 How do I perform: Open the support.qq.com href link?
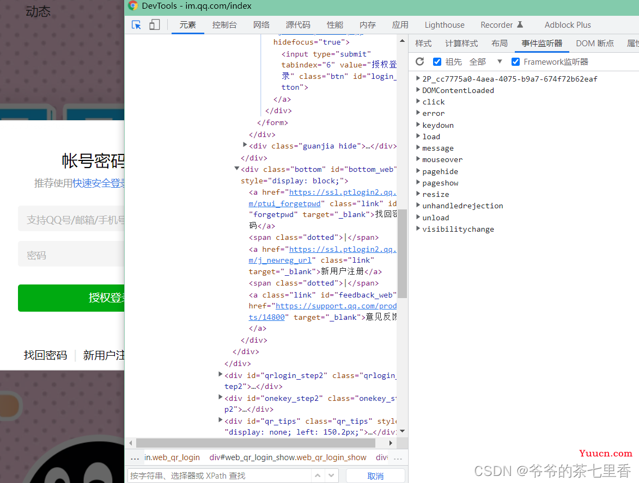pos(336,306)
